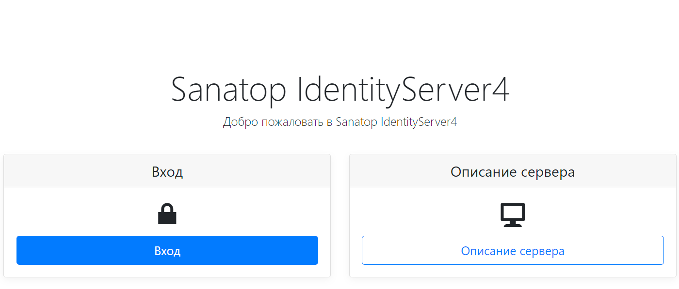The height and width of the screenshot is (289, 679).
Task: Click the computer monitor icon
Action: point(513,215)
